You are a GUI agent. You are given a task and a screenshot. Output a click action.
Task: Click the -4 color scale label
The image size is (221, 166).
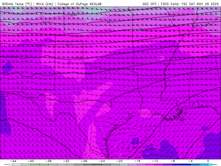point(190,161)
